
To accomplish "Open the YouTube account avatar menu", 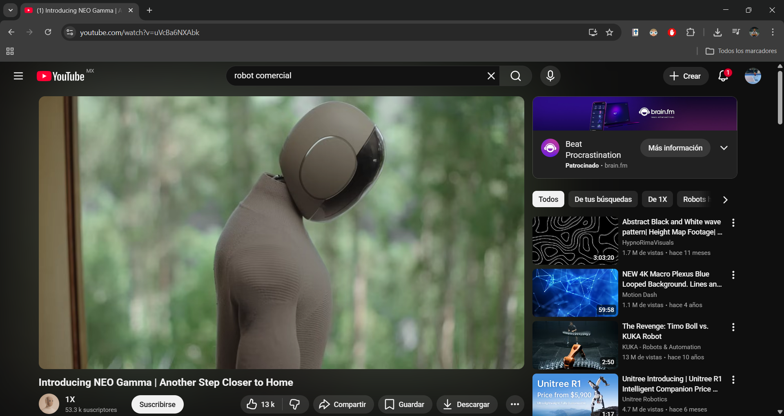I will point(753,76).
